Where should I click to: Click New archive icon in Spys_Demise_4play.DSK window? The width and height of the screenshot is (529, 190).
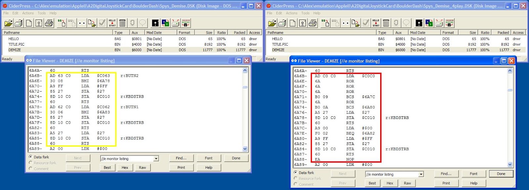tap(292, 23)
